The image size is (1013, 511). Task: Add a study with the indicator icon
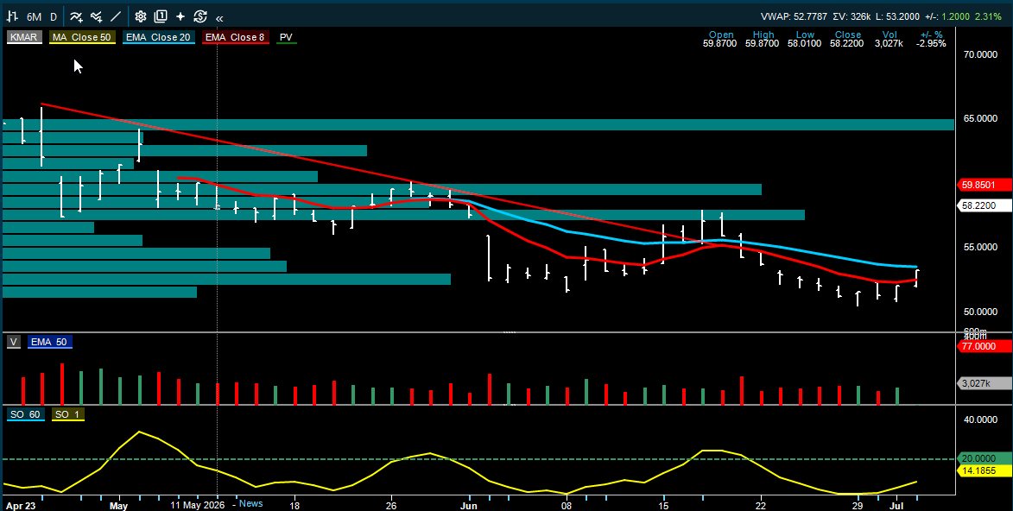tap(76, 16)
